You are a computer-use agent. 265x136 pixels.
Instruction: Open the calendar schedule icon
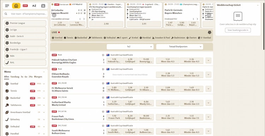coord(43,6)
